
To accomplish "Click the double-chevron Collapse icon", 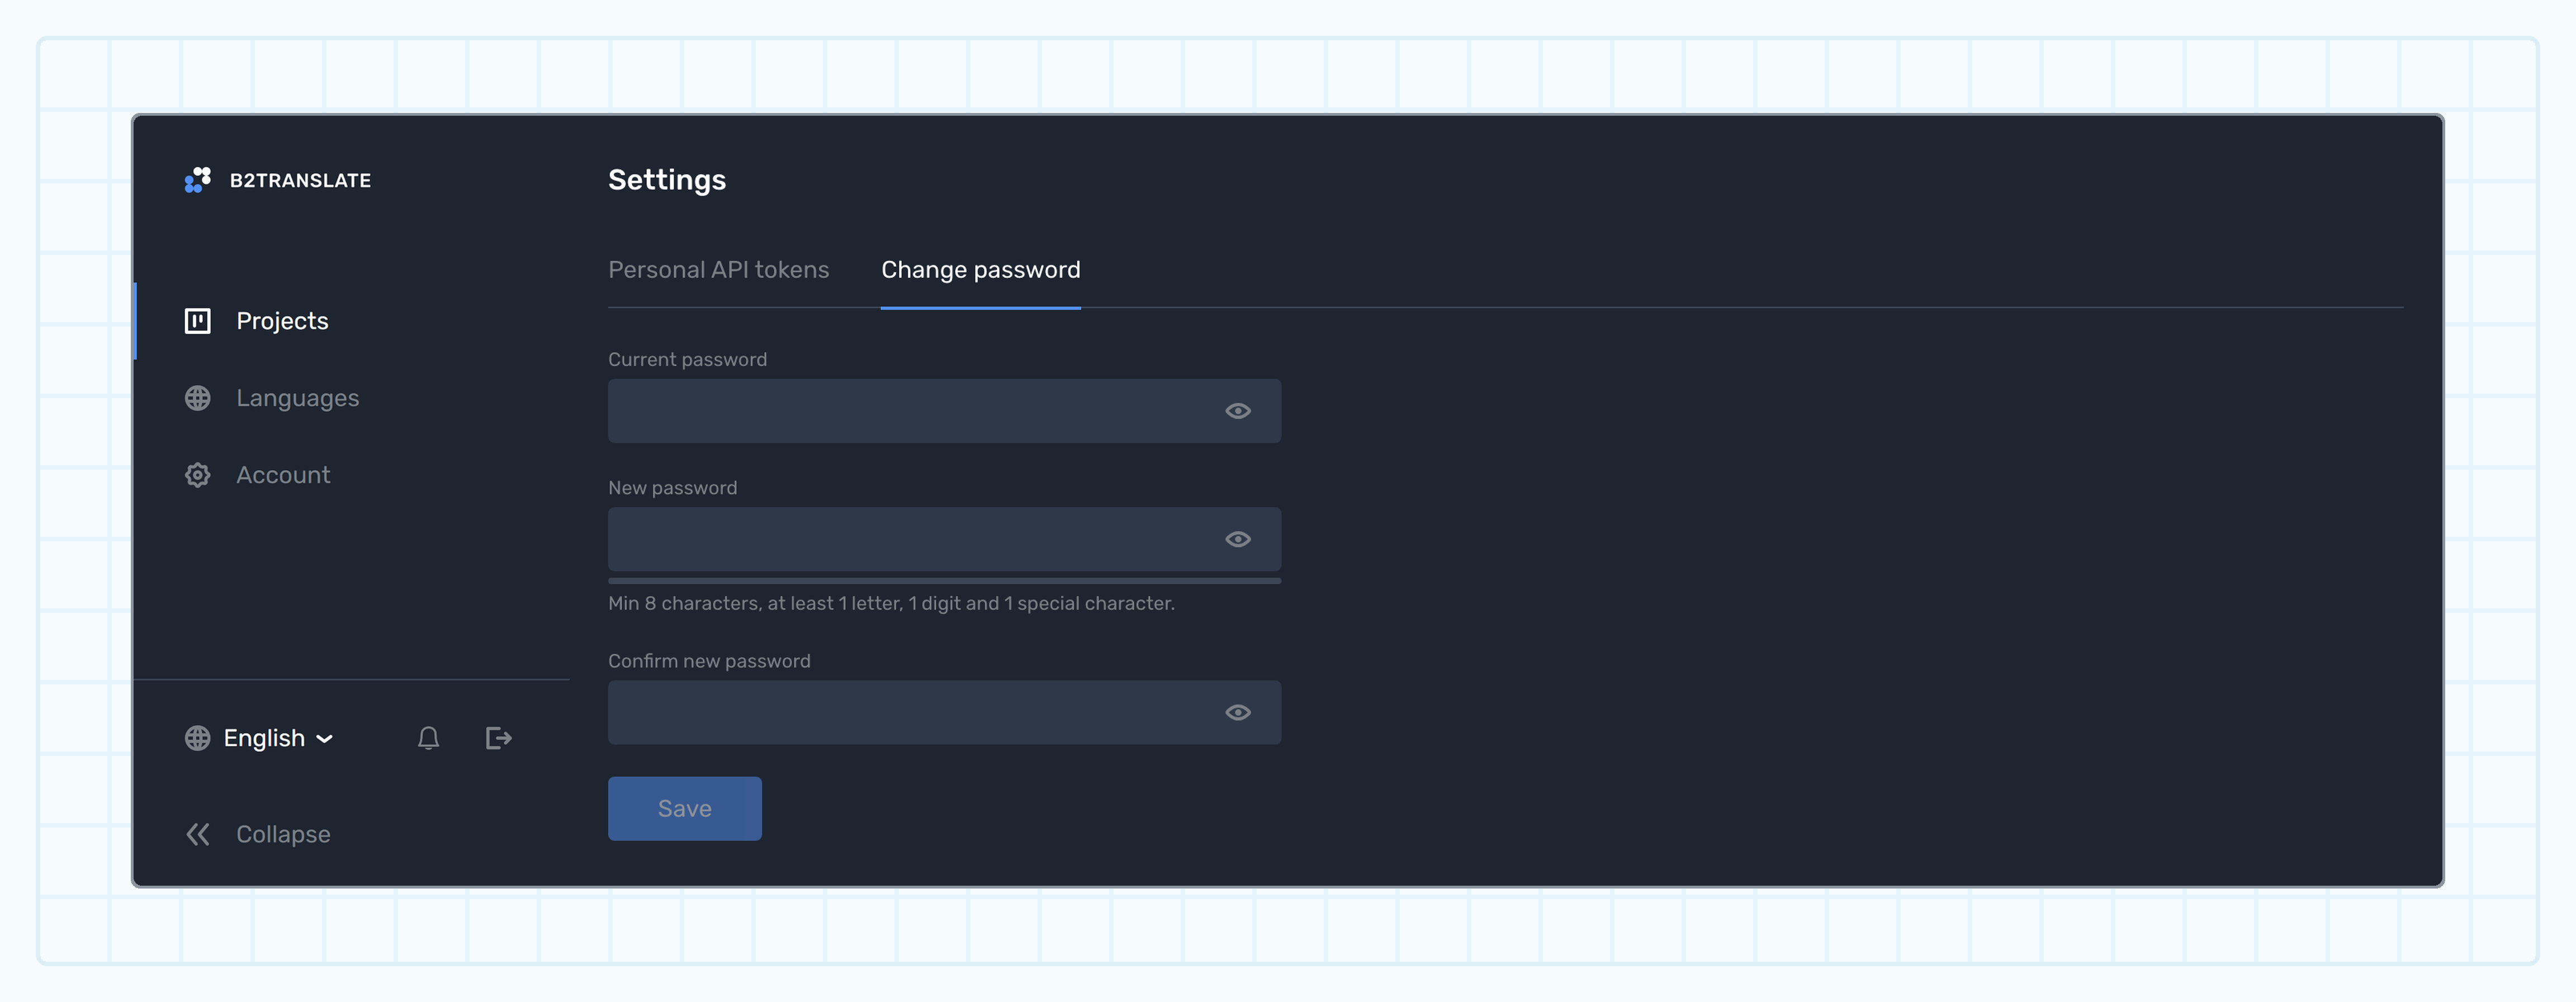I will coord(198,834).
